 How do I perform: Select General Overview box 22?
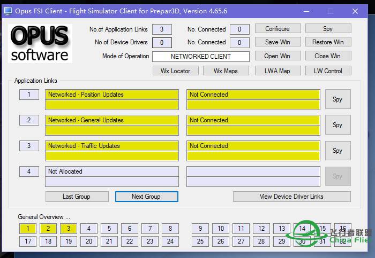pos(130,241)
